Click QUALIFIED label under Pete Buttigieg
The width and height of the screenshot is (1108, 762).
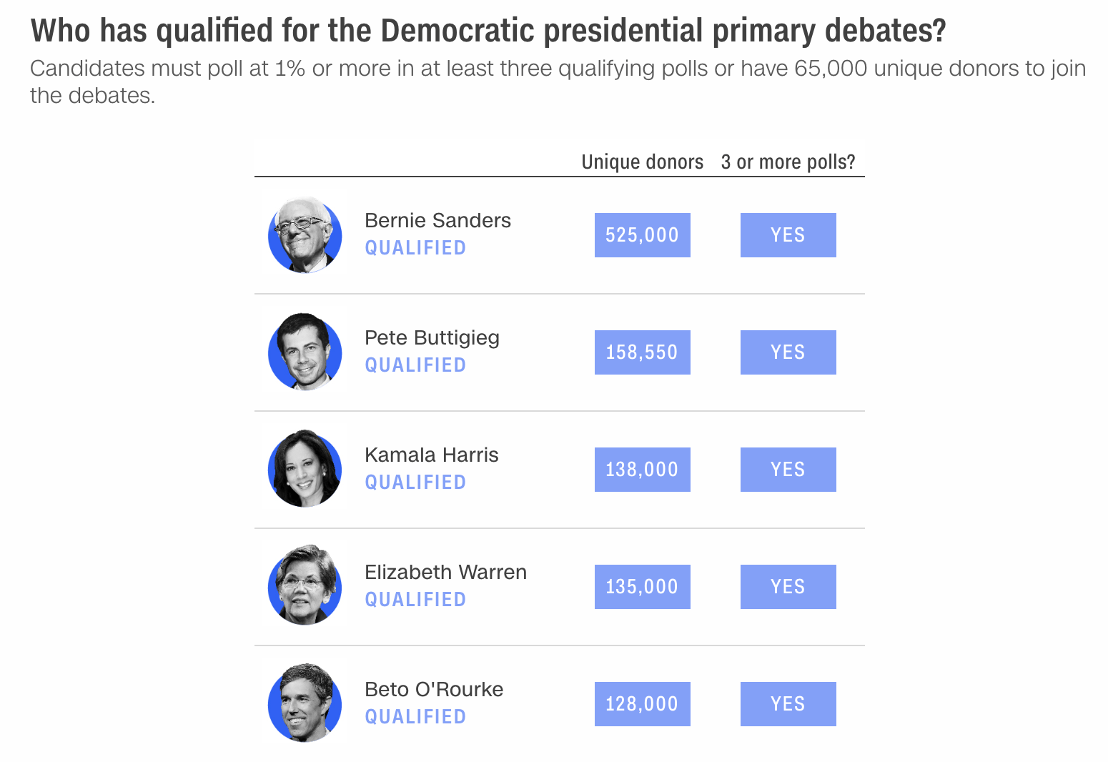tap(415, 365)
